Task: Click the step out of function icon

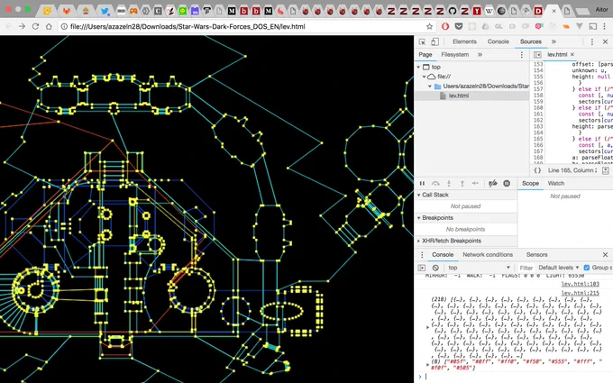Action: [x=462, y=183]
